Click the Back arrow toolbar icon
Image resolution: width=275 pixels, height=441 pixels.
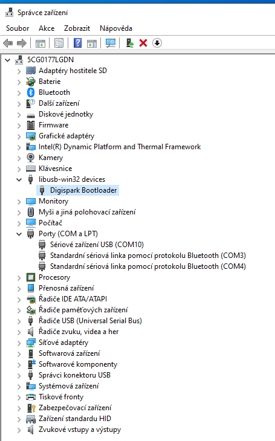tap(8, 43)
